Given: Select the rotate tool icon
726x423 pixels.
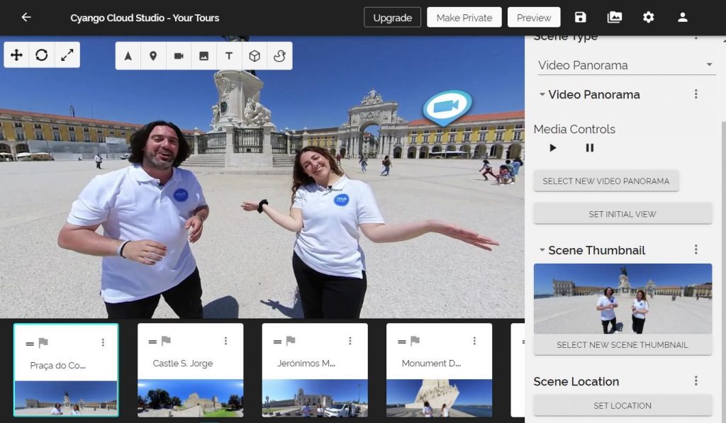Looking at the screenshot, I should (x=42, y=55).
